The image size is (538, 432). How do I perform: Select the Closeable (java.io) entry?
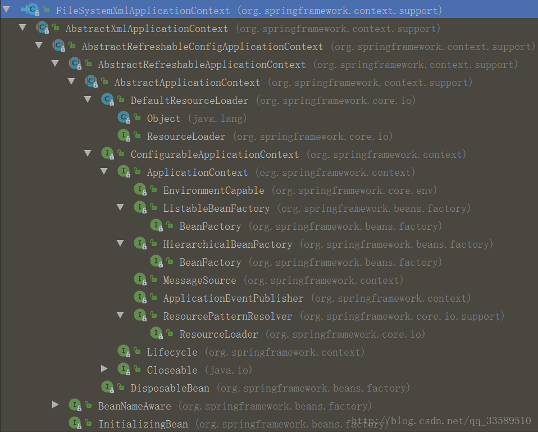click(x=200, y=370)
